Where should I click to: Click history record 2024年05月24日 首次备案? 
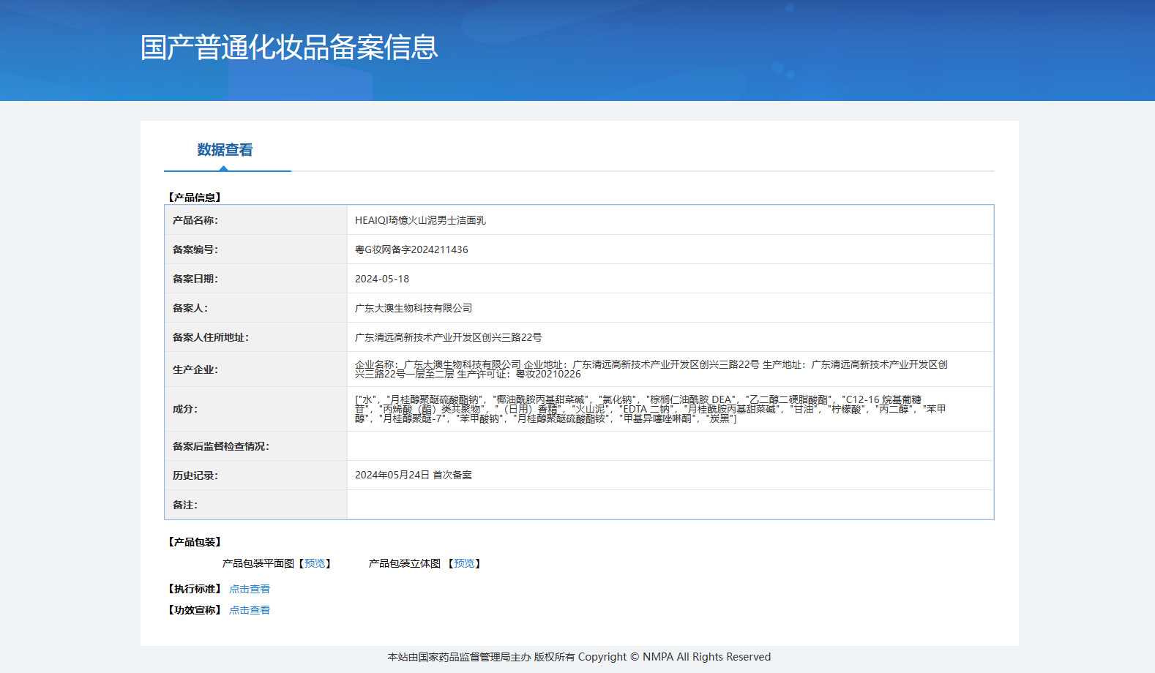[x=414, y=475]
